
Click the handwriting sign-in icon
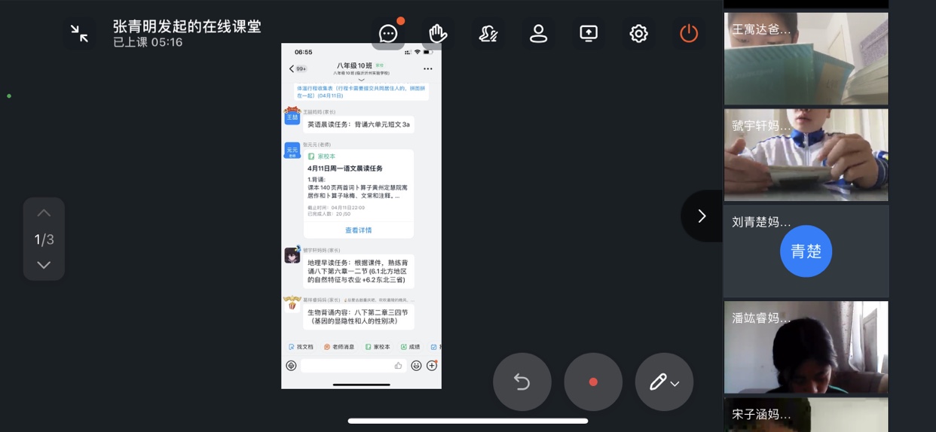click(488, 34)
